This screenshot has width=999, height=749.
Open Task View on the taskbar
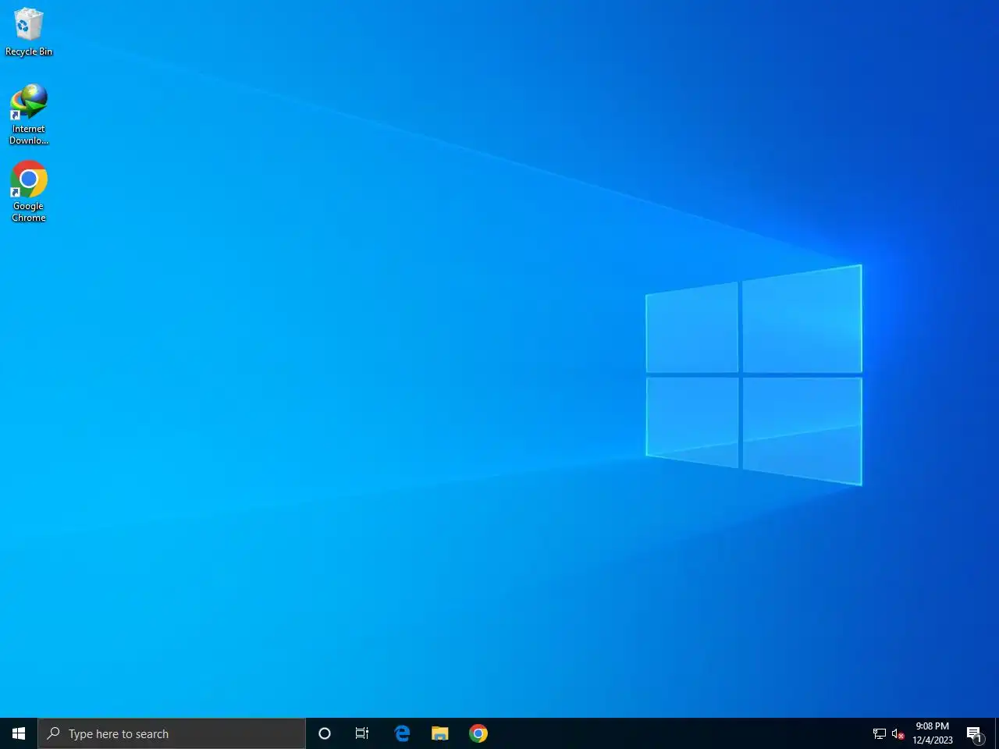pos(362,733)
